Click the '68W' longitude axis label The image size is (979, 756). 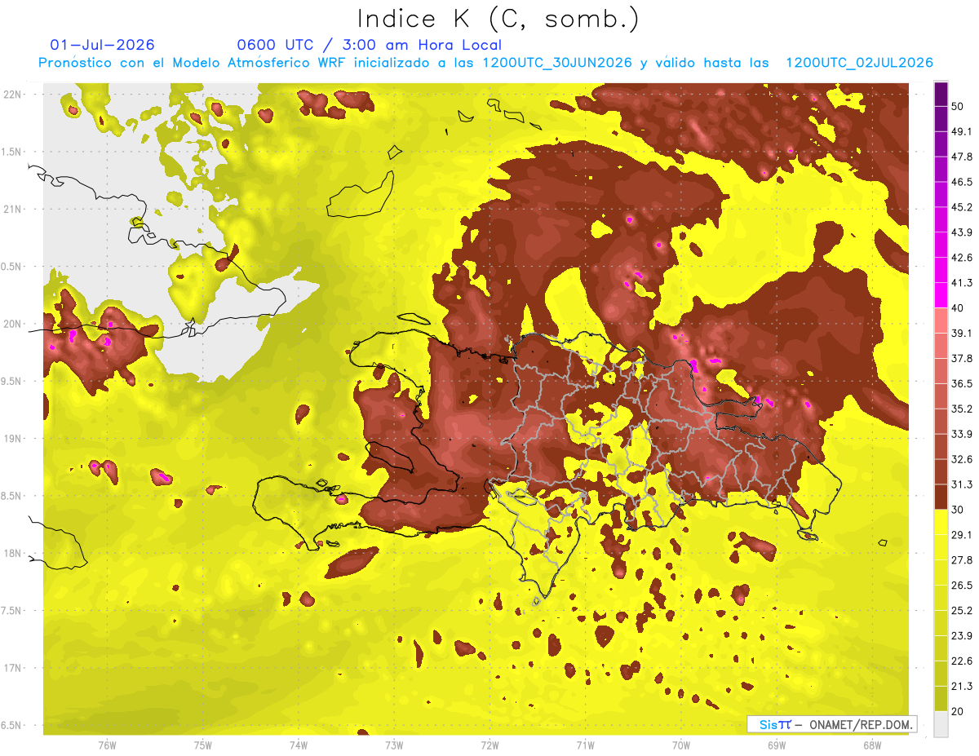871,745
